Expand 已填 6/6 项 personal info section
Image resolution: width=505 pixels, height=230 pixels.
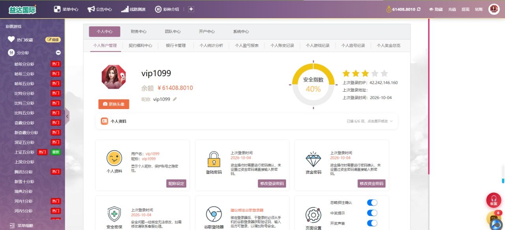pyautogui.click(x=370, y=121)
